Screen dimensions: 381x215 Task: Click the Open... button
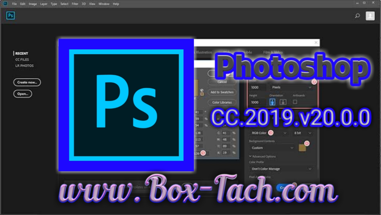[23, 94]
